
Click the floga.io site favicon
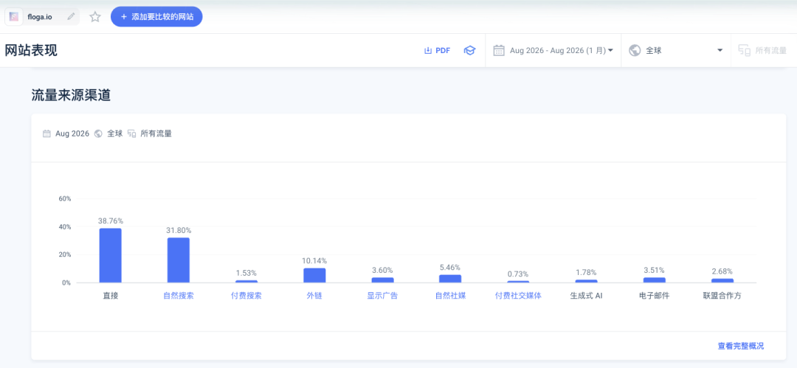[x=14, y=17]
